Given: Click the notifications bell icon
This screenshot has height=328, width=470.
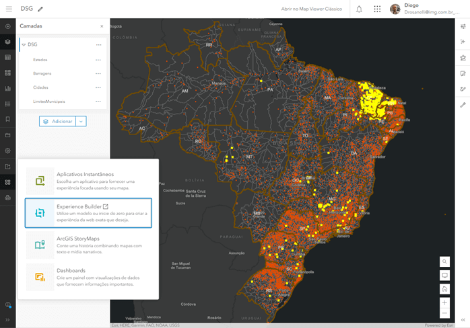Looking at the screenshot, I should pyautogui.click(x=359, y=9).
